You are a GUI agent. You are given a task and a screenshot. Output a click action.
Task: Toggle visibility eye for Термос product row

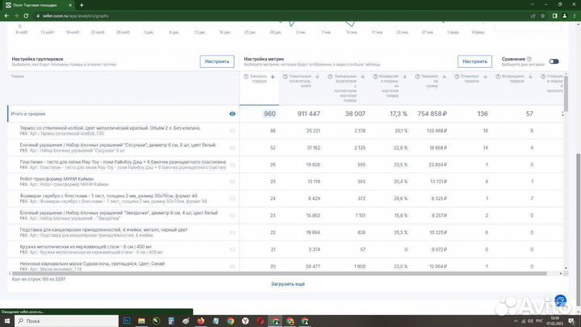(x=232, y=131)
